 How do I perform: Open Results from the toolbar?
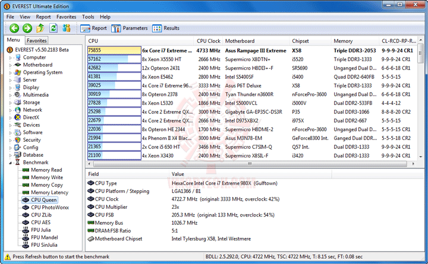166,28
